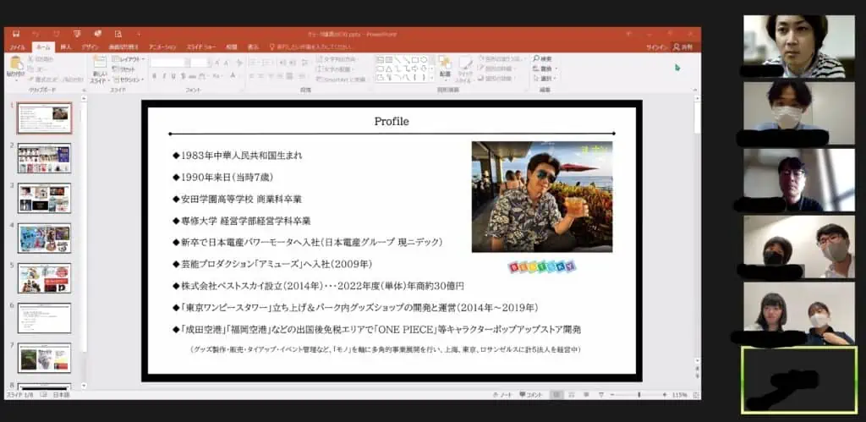The width and height of the screenshot is (866, 422).
Task: Open the Select (選択) dropdown
Action: 545,79
